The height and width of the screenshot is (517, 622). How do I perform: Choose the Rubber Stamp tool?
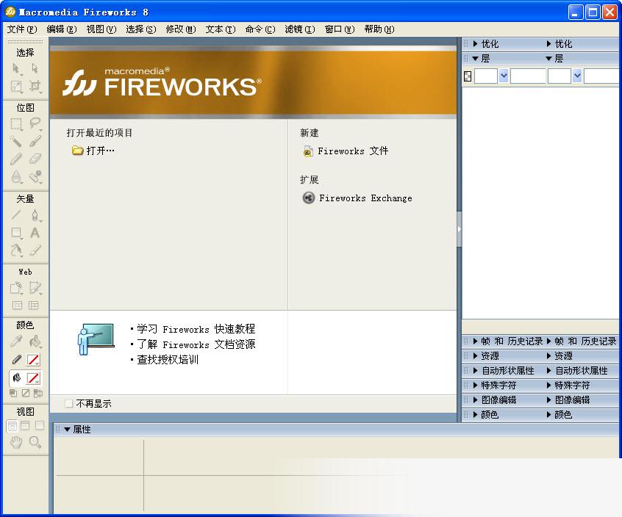[35, 177]
